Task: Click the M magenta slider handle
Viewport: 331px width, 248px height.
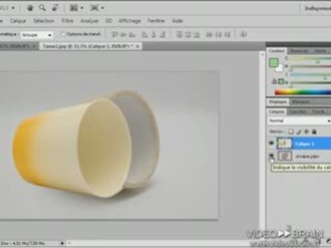Action: (x=291, y=69)
